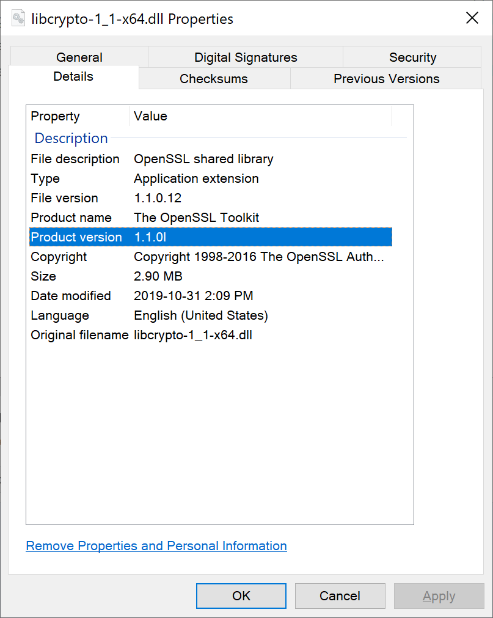Select the Details tab
Image resolution: width=493 pixels, height=618 pixels.
click(x=73, y=76)
